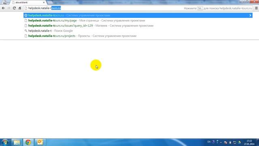Screen dimensions: 259x146
Task: Click the arrow at the right of the highlighted suggestion
Action: (x=250, y=15)
